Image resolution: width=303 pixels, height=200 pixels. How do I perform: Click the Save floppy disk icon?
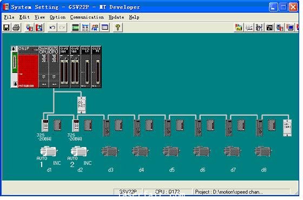click(6, 28)
